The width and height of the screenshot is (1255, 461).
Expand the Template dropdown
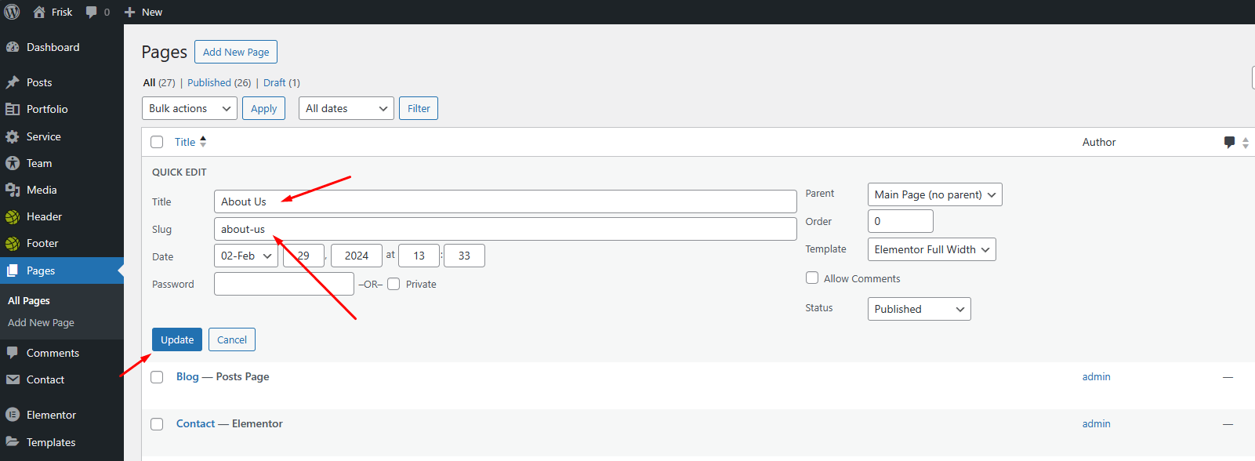(x=931, y=249)
